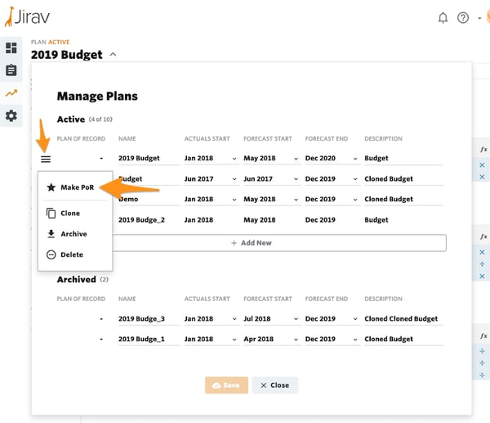This screenshot has height=423, width=490.
Task: Open Forecast End dropdown showing Dec 2020
Action: (x=332, y=159)
